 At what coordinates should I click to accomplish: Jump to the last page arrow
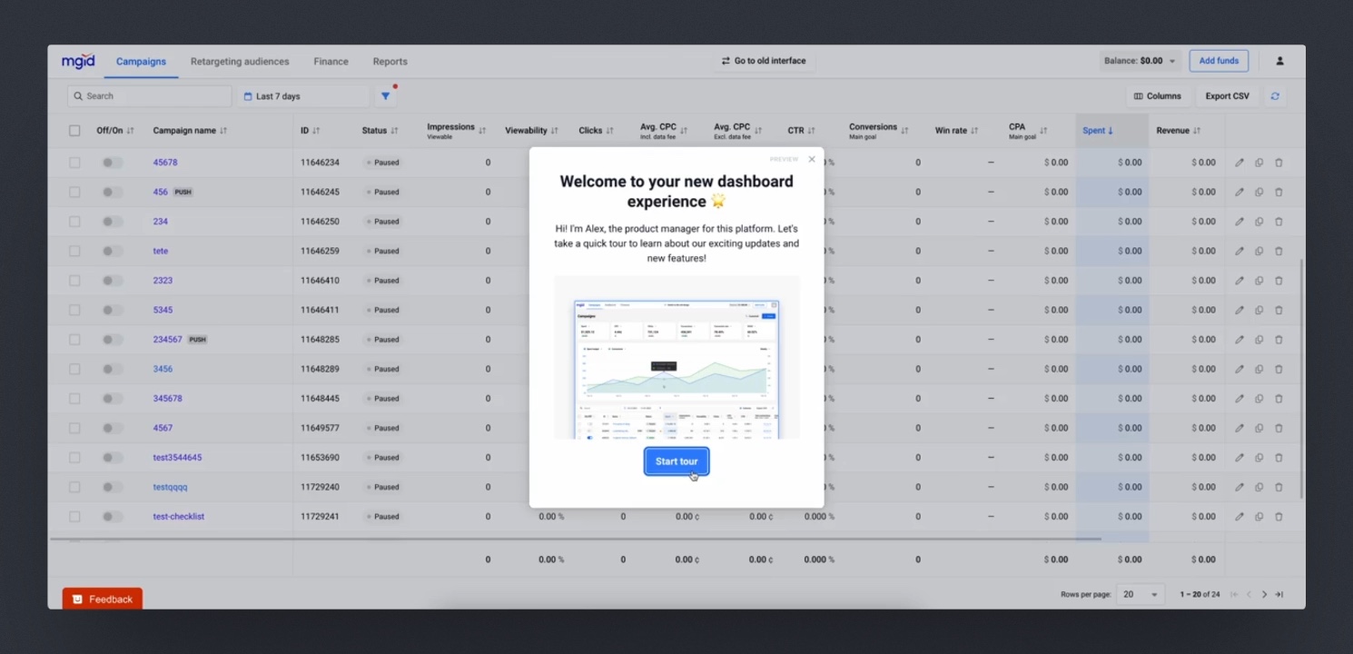pos(1279,595)
